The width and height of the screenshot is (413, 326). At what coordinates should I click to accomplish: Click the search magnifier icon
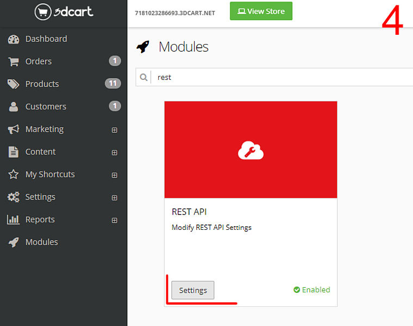click(x=144, y=77)
